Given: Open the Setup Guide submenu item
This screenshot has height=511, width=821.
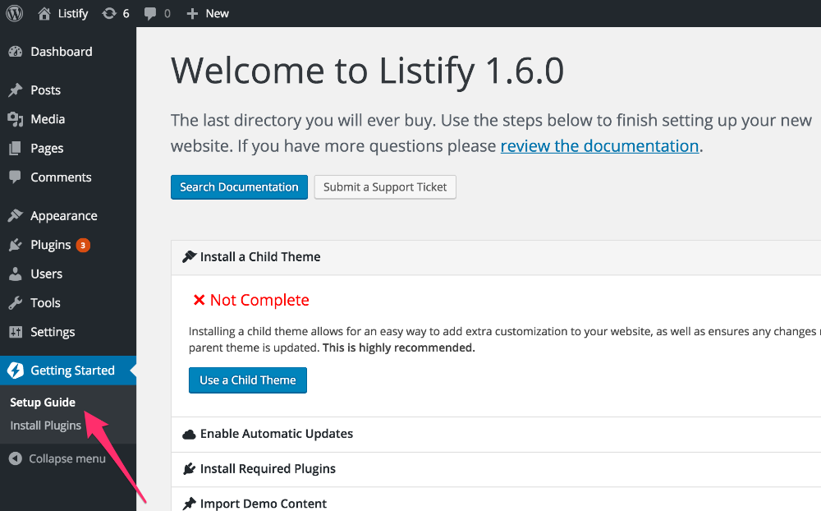Looking at the screenshot, I should pyautogui.click(x=43, y=403).
